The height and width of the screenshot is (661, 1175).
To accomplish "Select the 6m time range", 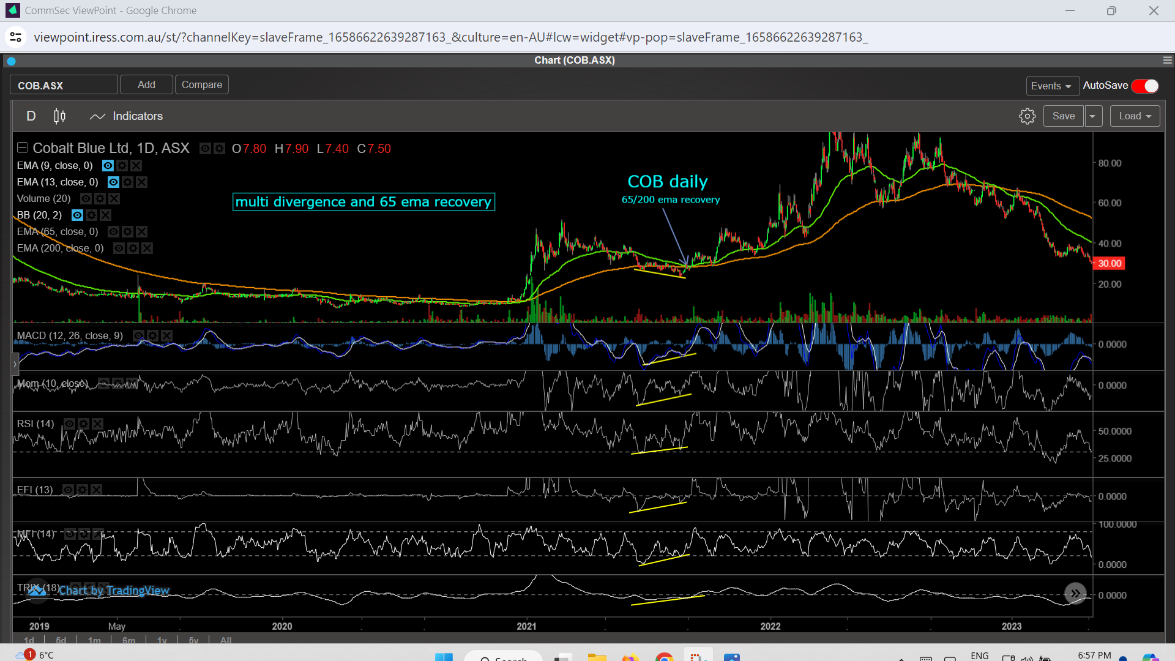I will click(x=129, y=640).
